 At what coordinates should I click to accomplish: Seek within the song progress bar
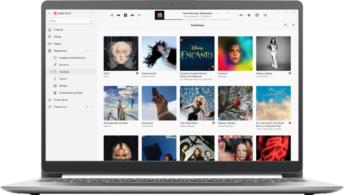click(198, 20)
